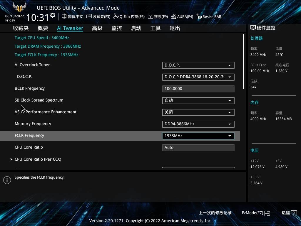The image size is (301, 226).
Task: Toggle Resize BAR icon
Action: [199, 16]
